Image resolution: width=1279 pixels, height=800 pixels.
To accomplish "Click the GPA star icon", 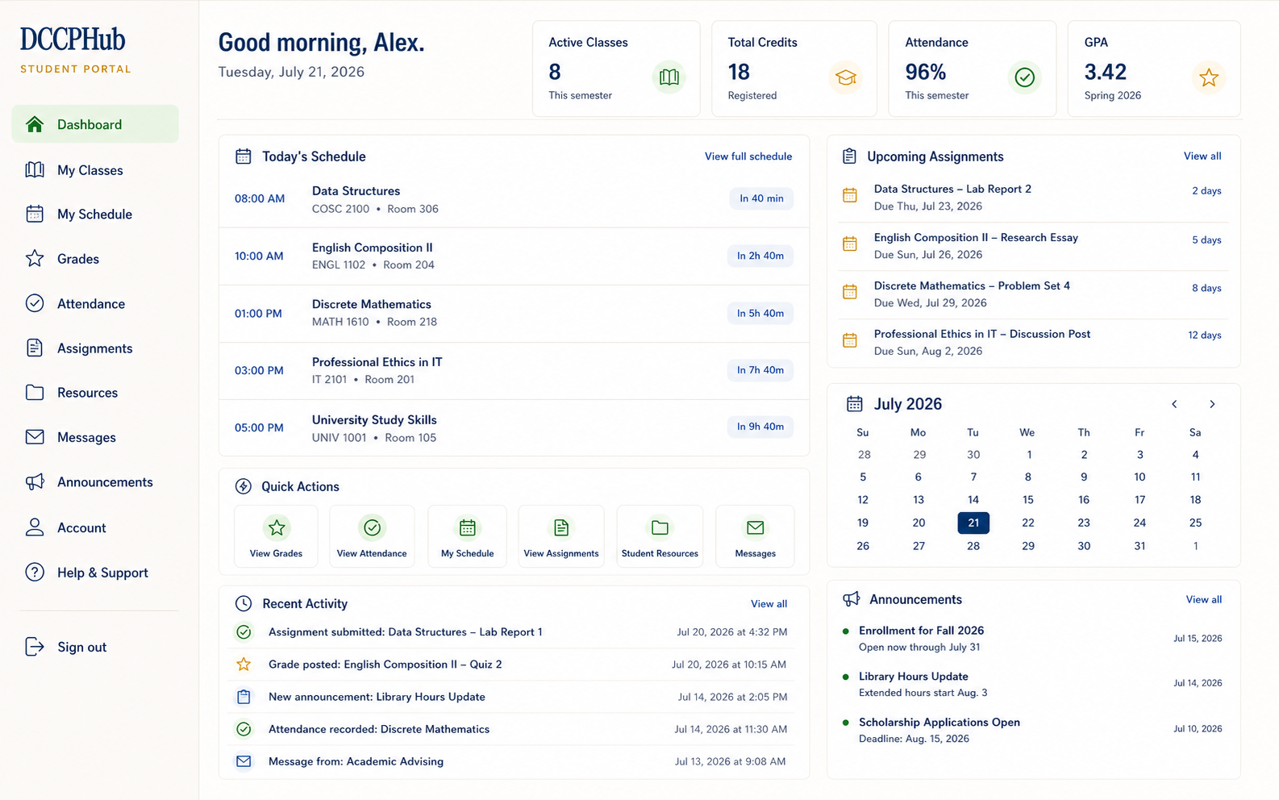I will (x=1208, y=77).
